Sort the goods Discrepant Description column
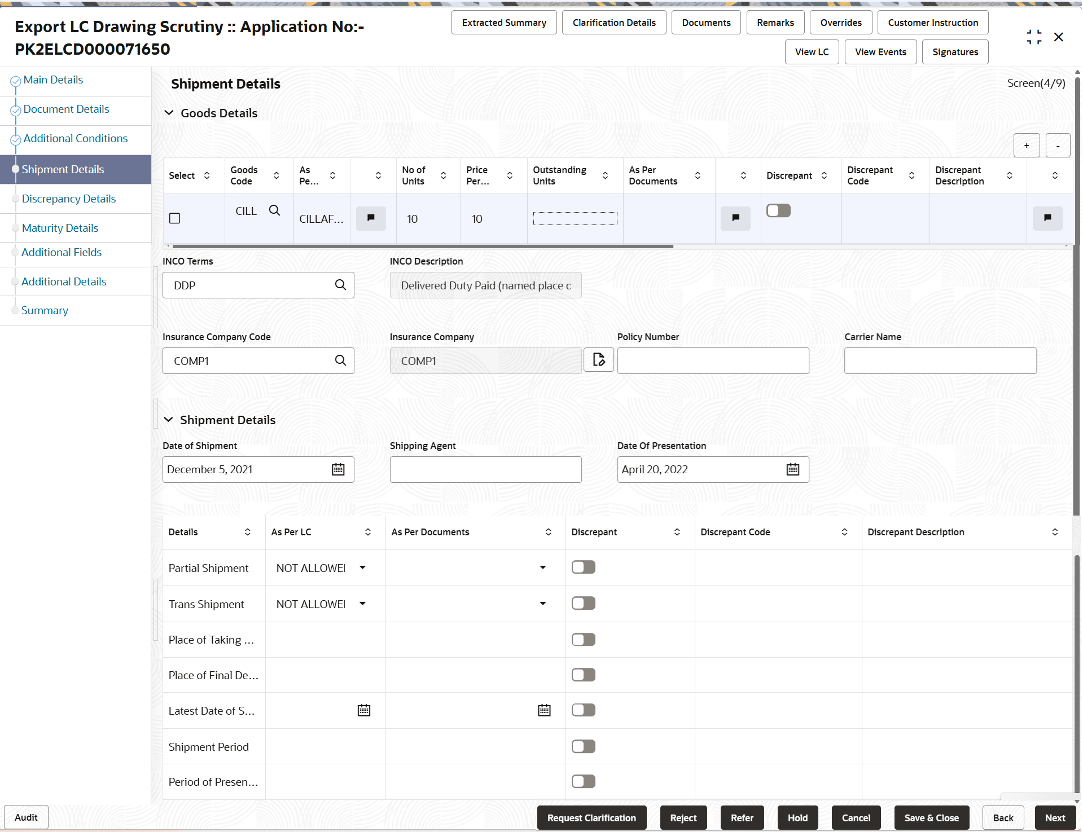 1010,175
